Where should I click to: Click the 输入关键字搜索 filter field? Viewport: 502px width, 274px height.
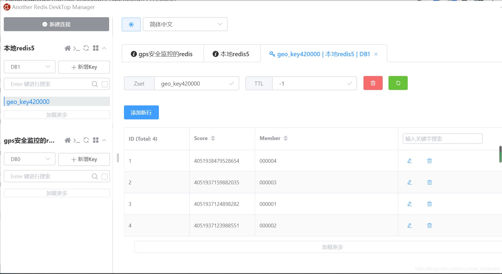pyautogui.click(x=443, y=139)
